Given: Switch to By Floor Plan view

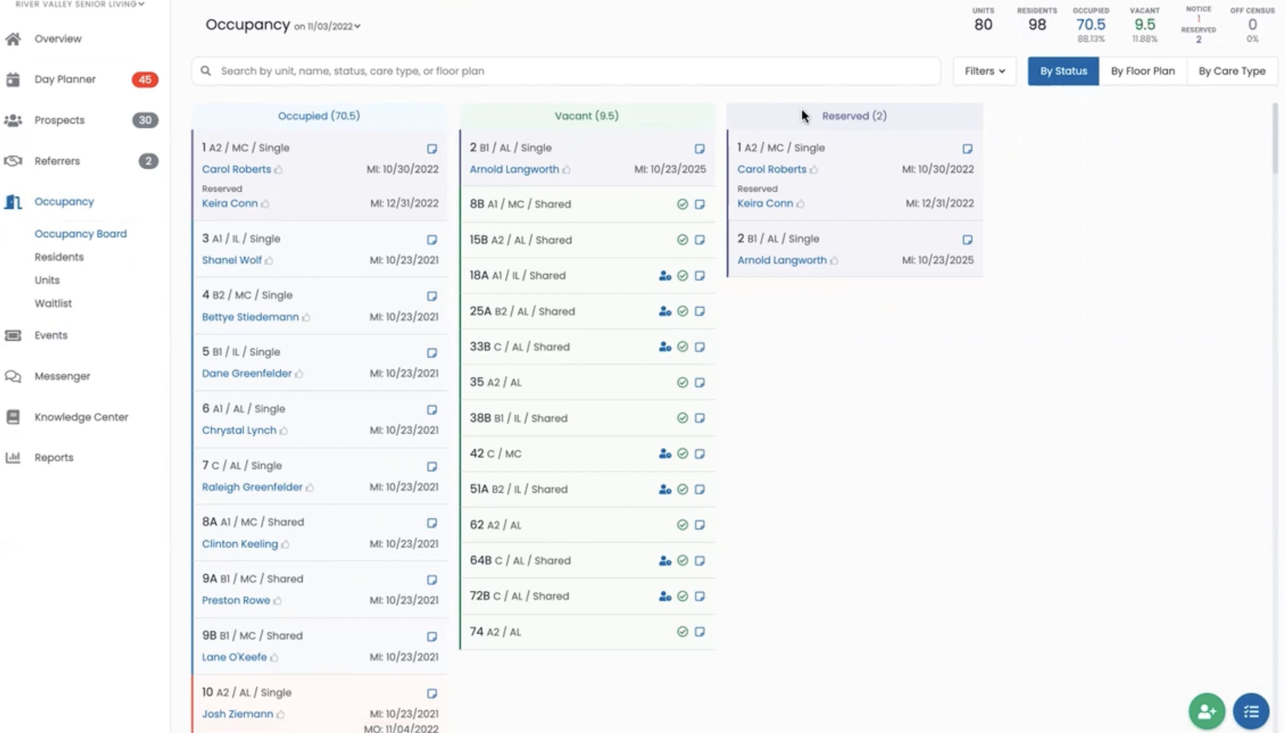Looking at the screenshot, I should coord(1143,71).
